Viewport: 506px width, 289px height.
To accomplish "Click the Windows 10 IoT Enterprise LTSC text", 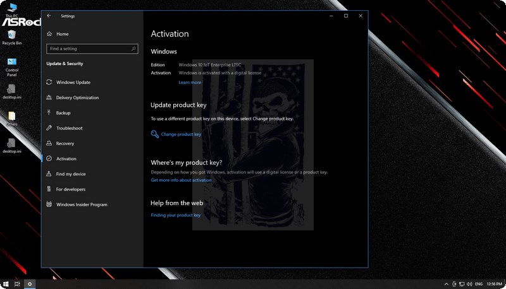I will (x=210, y=65).
